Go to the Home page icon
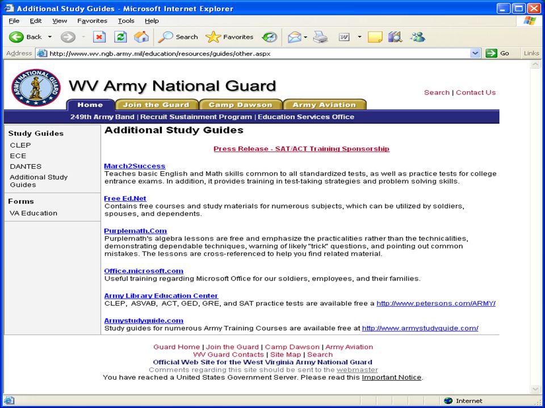 pos(141,36)
